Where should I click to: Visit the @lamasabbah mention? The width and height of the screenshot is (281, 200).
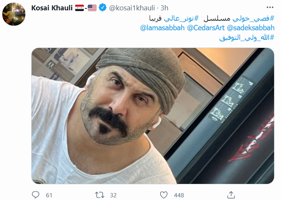pos(162,28)
